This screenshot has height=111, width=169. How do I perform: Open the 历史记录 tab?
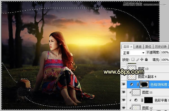[x=161, y=47]
